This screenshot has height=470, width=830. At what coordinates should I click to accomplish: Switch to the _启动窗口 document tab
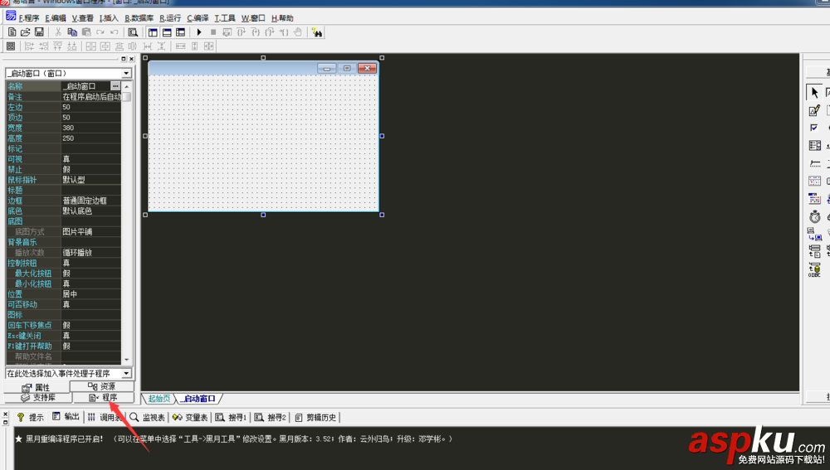(x=198, y=399)
